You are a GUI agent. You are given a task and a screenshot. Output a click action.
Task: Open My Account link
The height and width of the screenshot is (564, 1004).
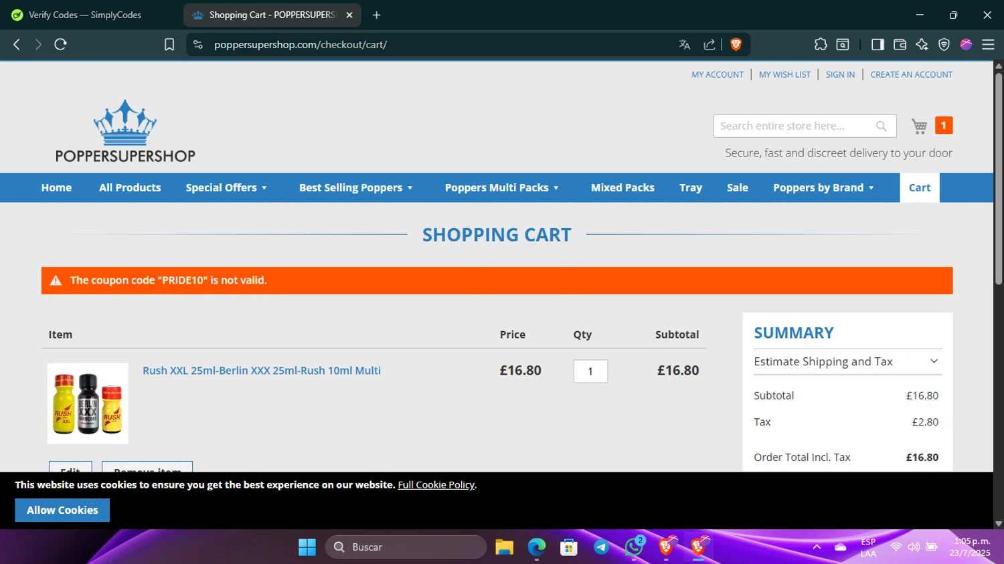[718, 74]
